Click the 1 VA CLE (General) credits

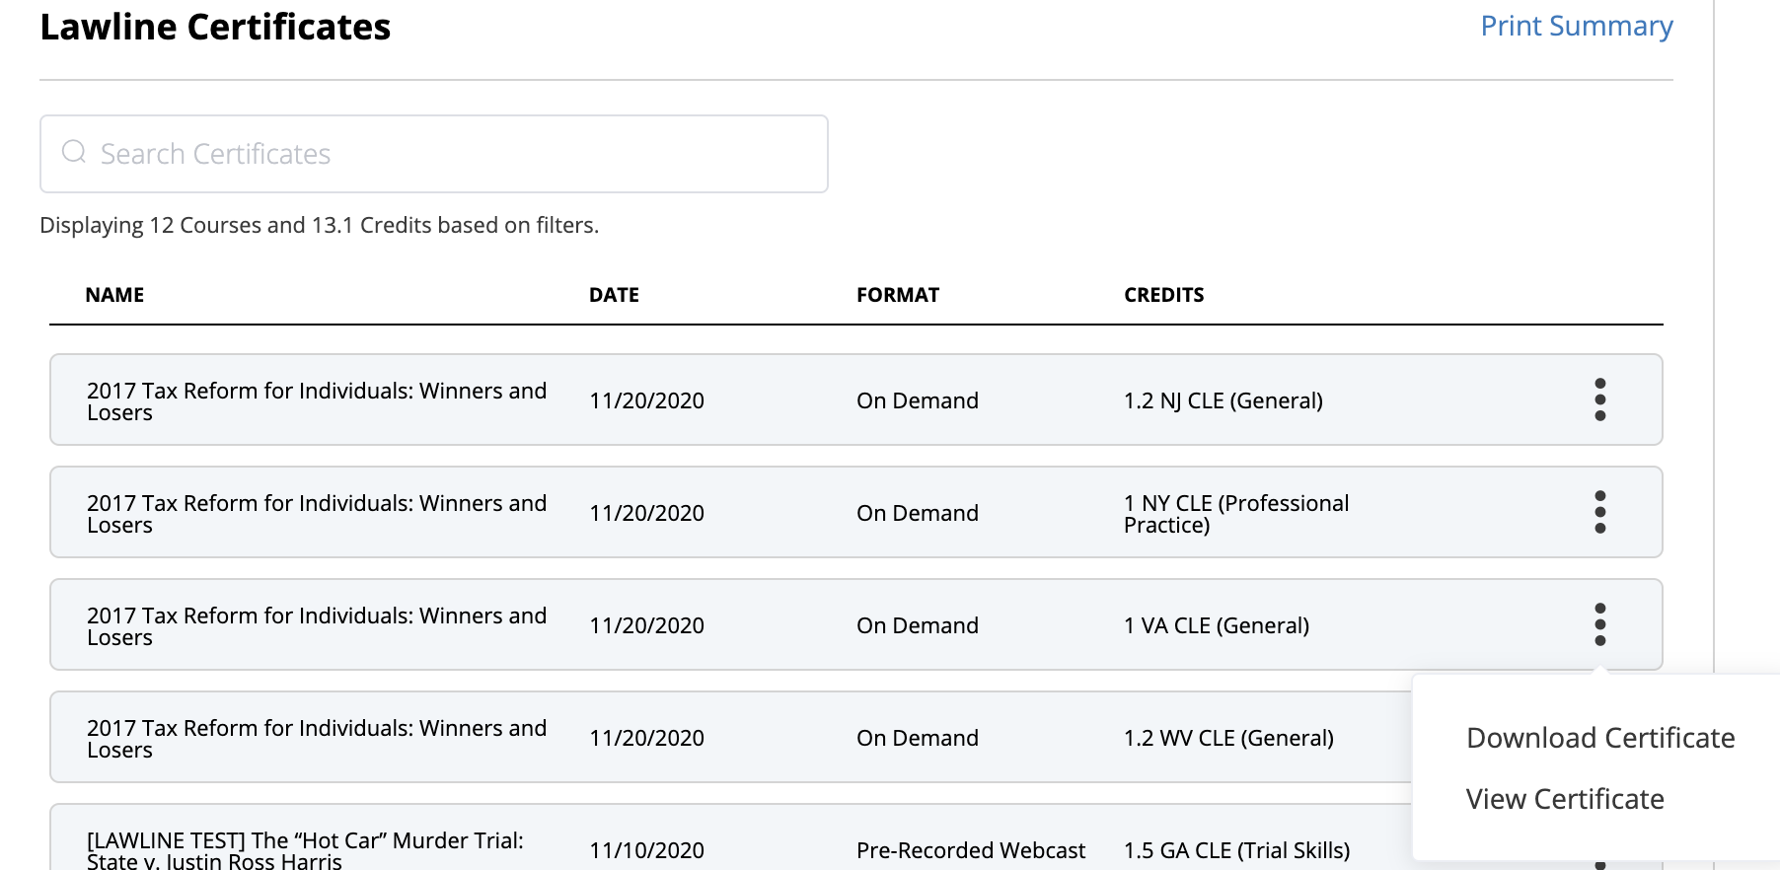coord(1216,625)
